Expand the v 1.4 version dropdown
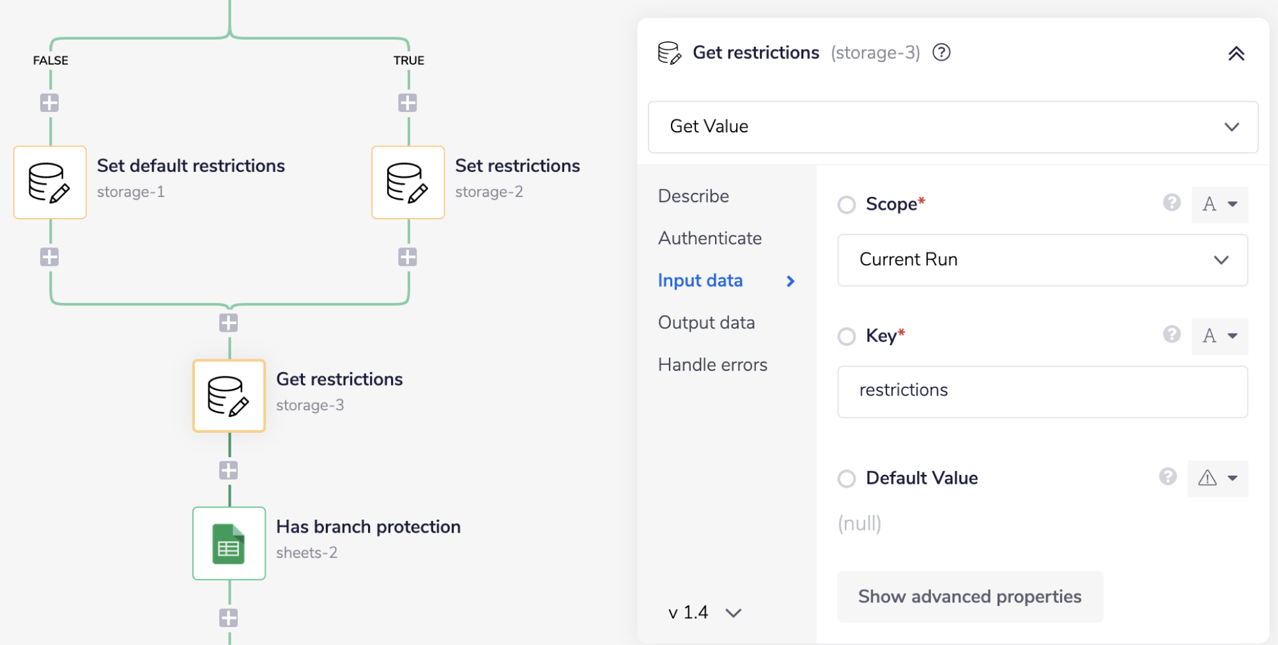 pos(703,612)
